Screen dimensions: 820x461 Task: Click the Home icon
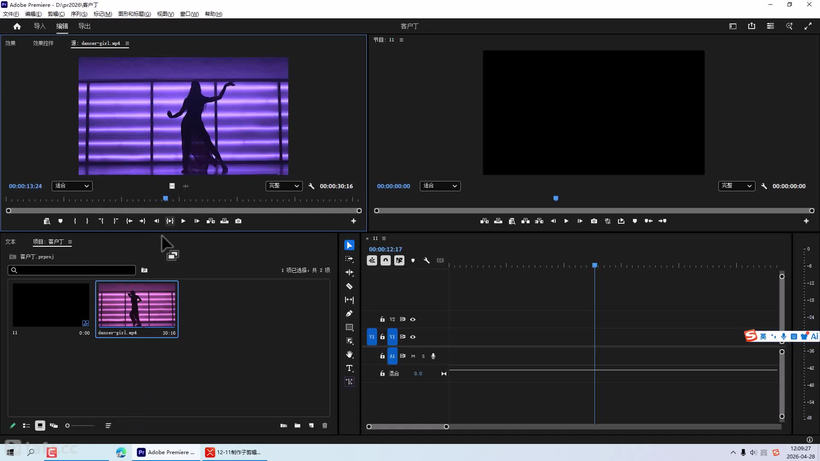[x=17, y=26]
